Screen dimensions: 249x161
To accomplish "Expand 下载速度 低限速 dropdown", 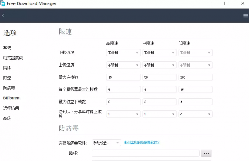I will (195, 53).
